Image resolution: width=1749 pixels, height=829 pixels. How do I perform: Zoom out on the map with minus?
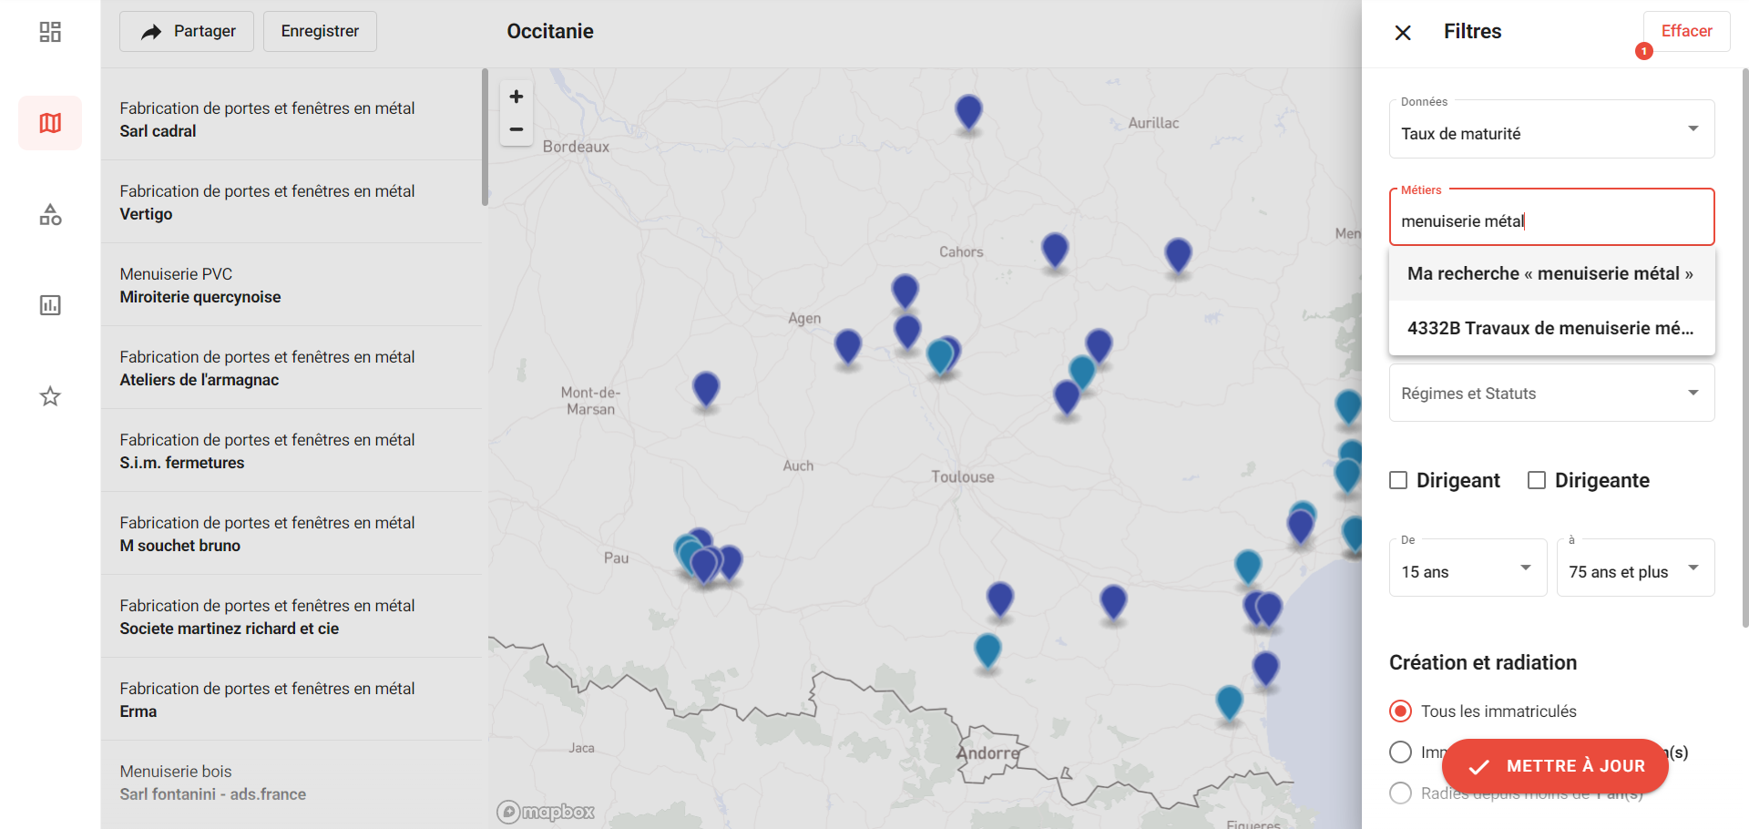517,129
